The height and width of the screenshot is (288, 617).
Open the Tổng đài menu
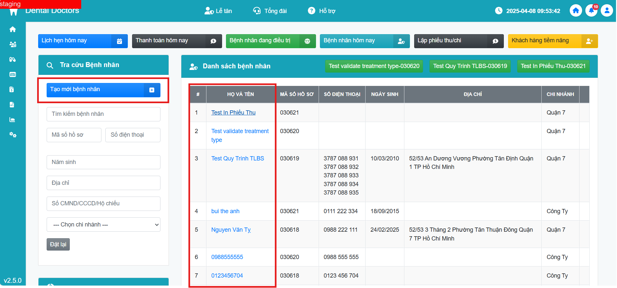tap(270, 11)
